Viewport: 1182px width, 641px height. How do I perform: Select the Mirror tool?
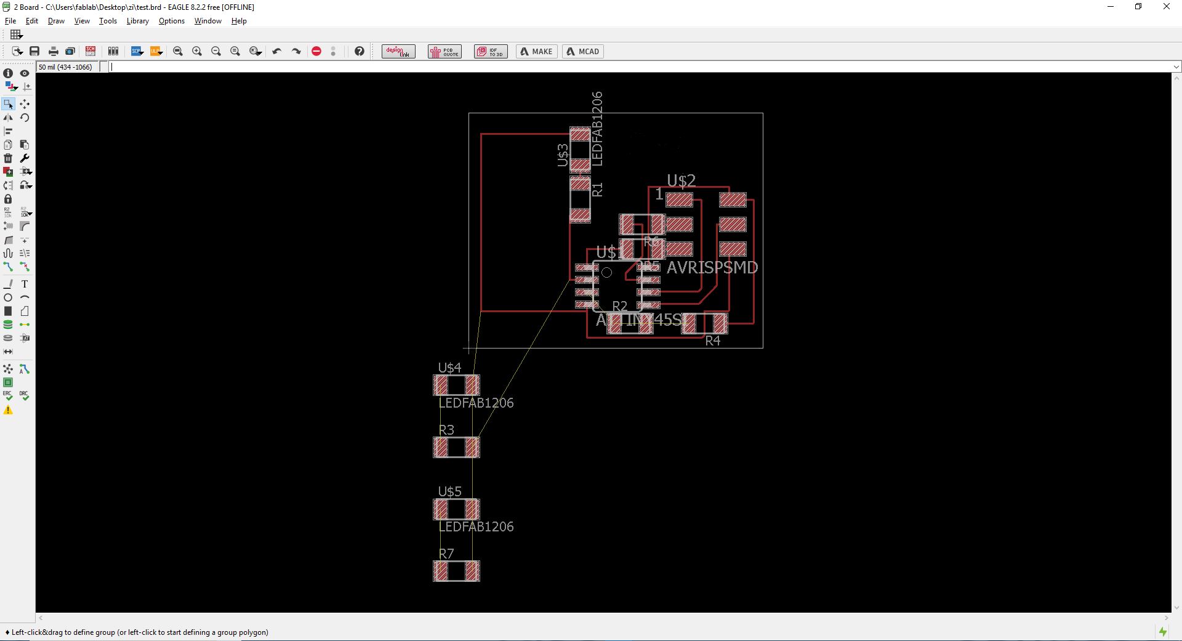pyautogui.click(x=8, y=118)
